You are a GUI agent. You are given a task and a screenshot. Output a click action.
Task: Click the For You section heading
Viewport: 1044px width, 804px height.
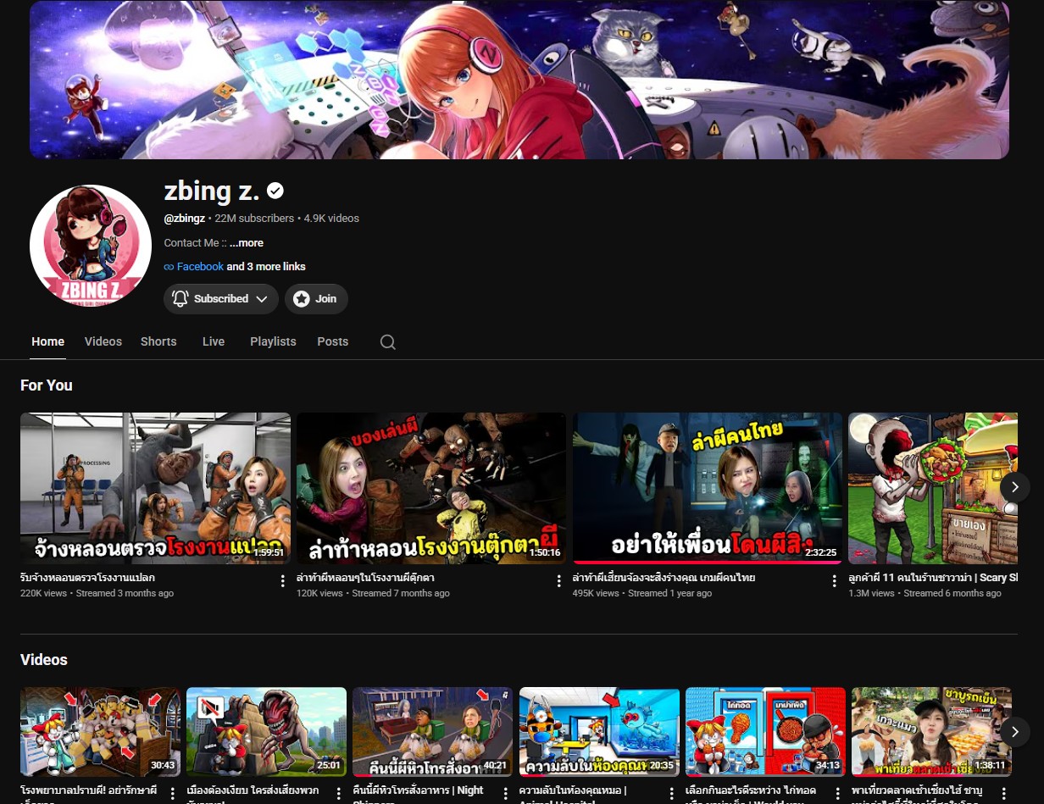[x=47, y=385]
